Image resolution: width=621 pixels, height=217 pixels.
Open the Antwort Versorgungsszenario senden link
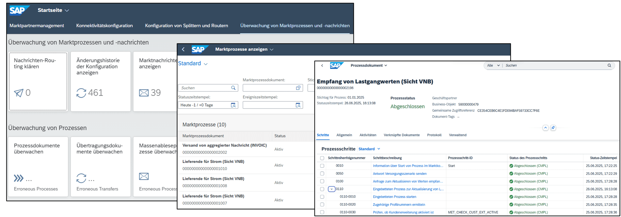399,174
